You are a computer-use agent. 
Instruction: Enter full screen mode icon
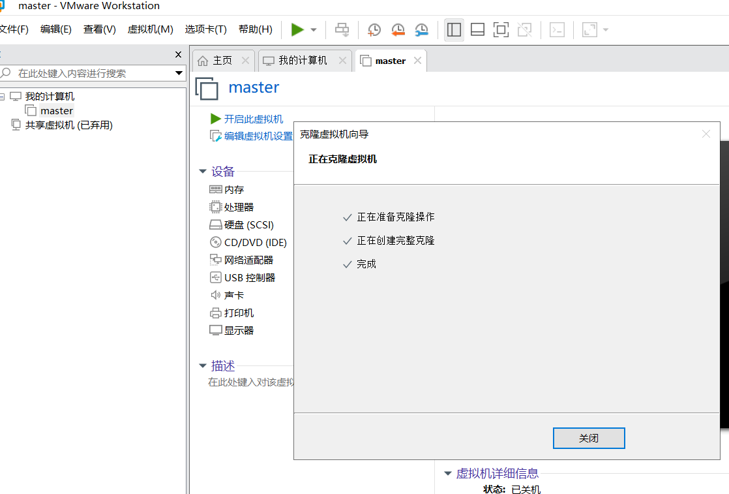point(501,30)
